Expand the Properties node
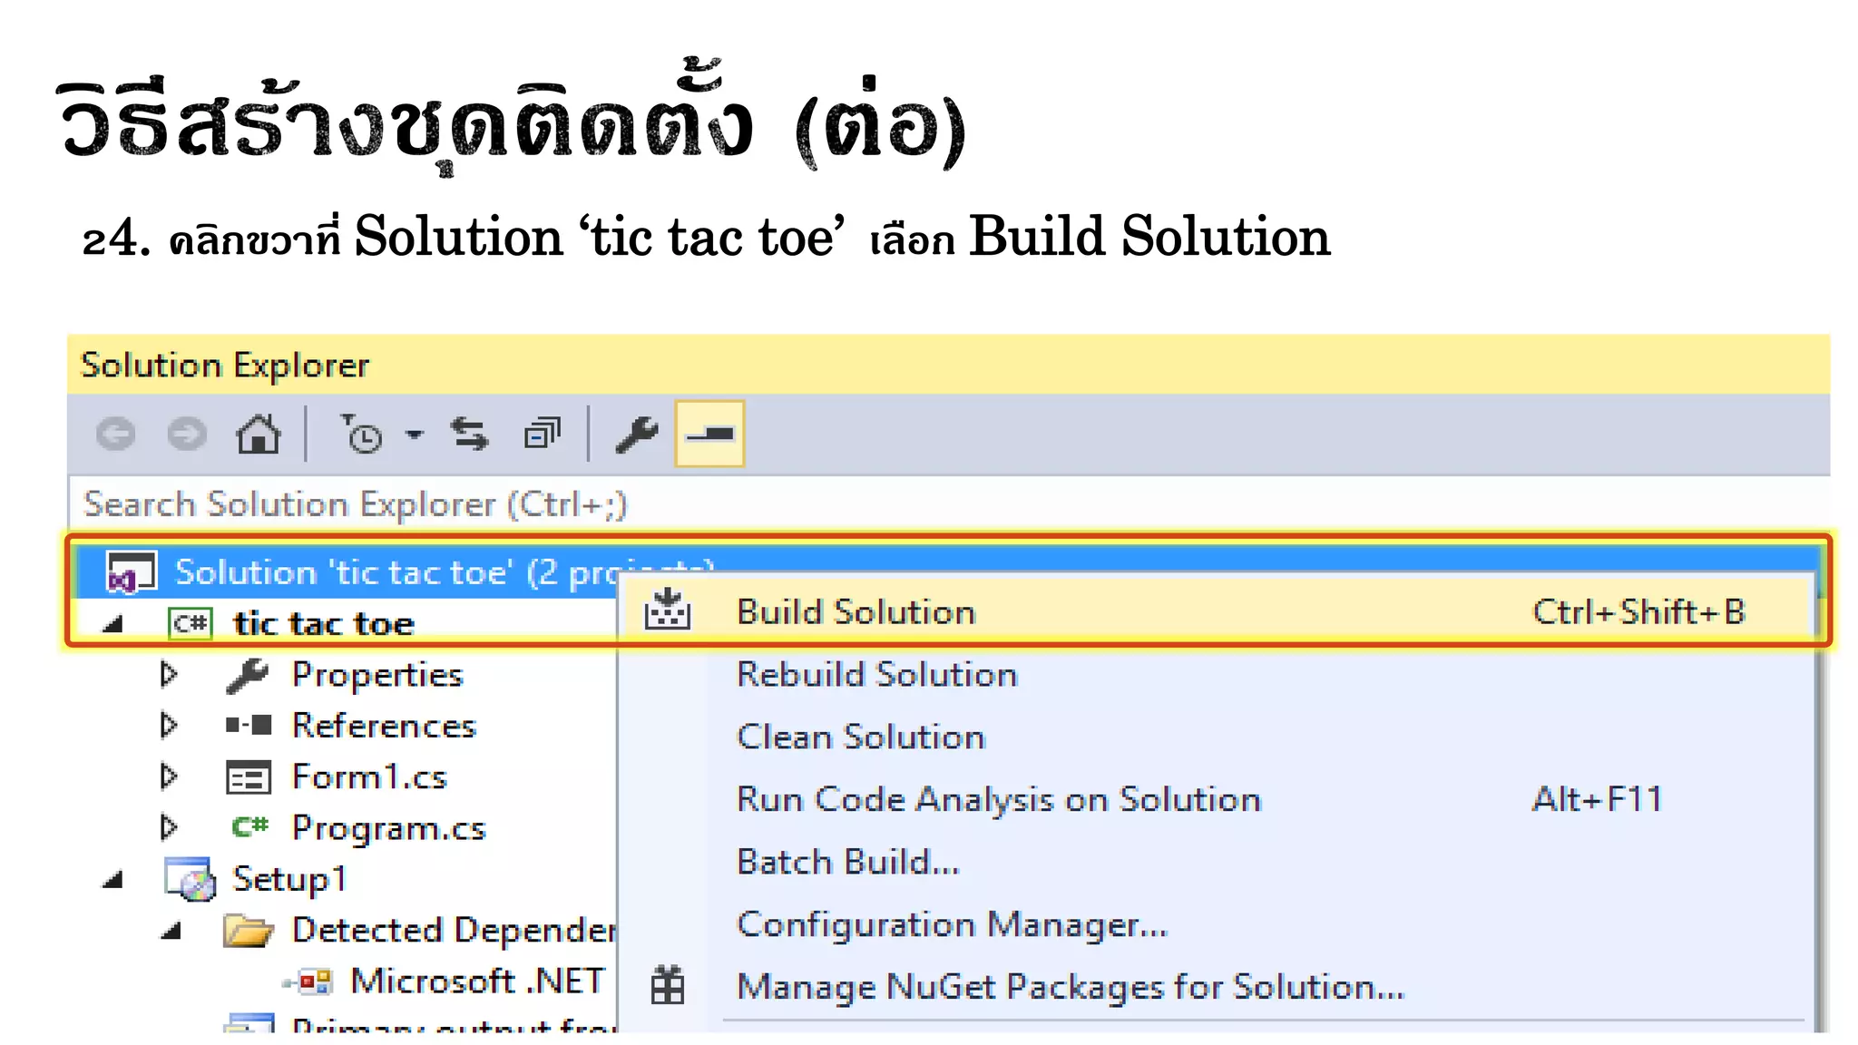Viewport: 1858px width, 1045px height. (169, 675)
